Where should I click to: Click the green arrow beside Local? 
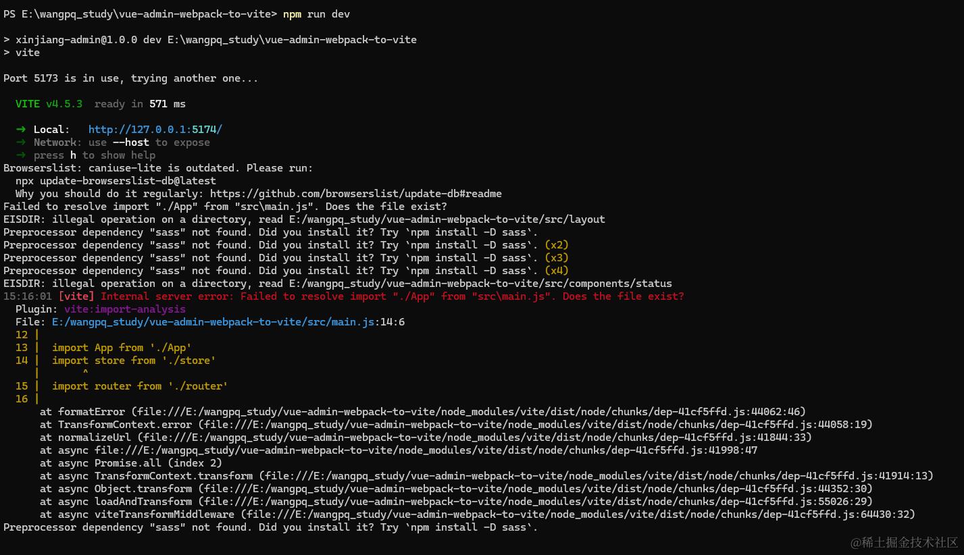21,130
